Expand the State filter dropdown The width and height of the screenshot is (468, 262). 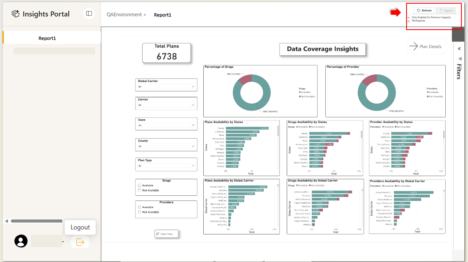pos(166,125)
